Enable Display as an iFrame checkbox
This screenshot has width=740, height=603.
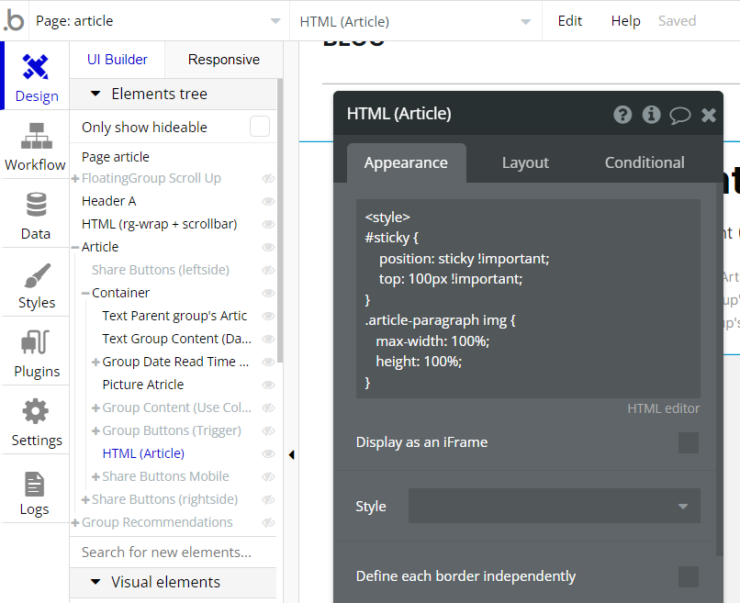[689, 442]
